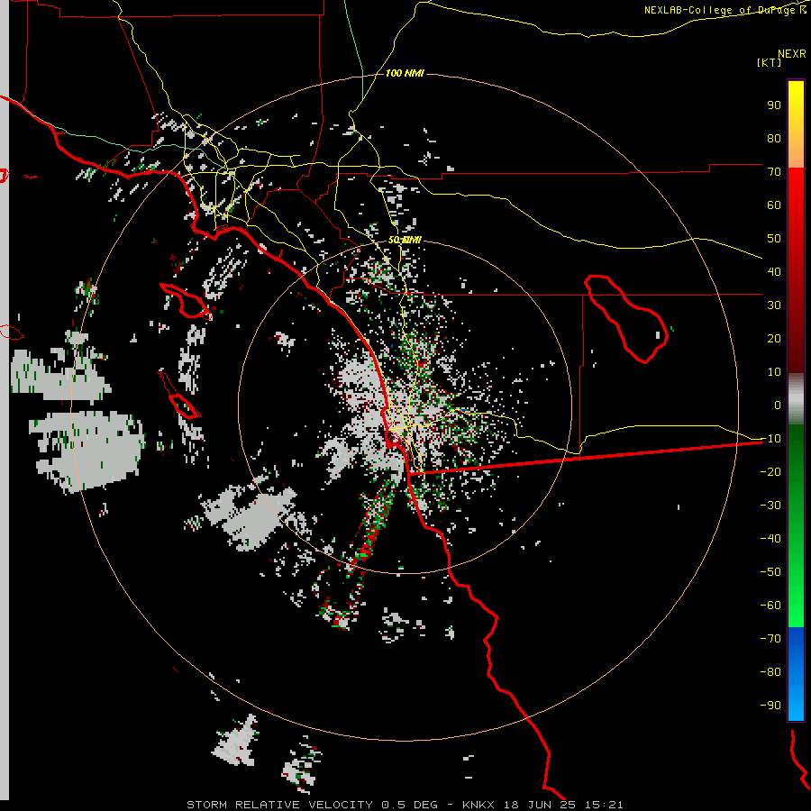Click the 30 value on velocity scale
The width and height of the screenshot is (811, 811).
tap(774, 305)
